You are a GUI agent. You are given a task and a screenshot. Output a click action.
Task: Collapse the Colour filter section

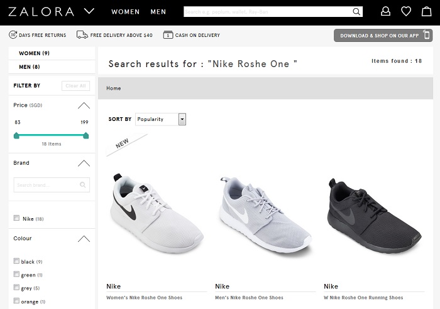click(84, 239)
